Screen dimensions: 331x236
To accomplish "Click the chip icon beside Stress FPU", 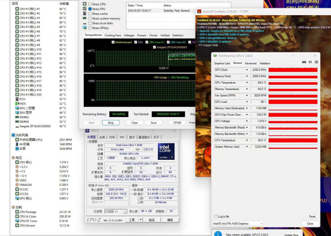I will 85,9.
